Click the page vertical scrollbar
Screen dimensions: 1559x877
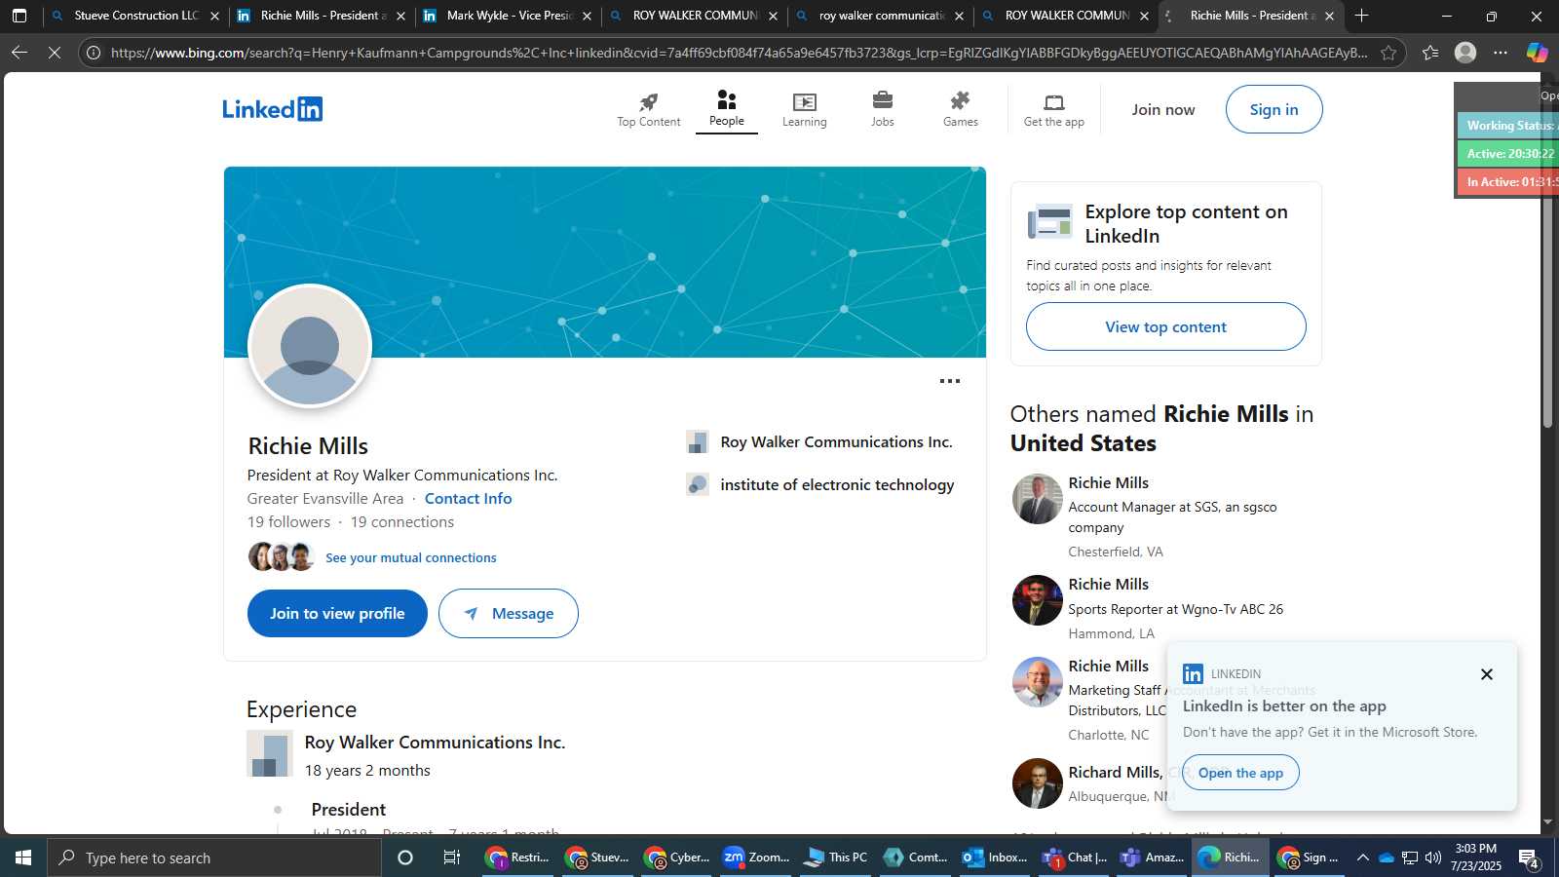pos(1547,255)
